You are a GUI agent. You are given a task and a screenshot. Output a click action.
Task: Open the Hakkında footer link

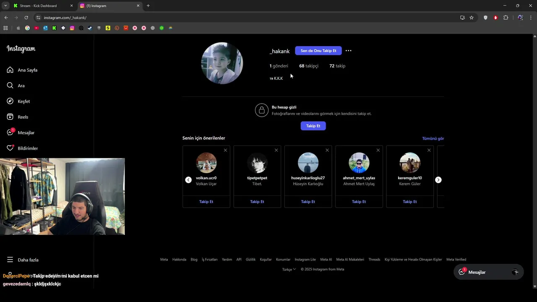click(179, 260)
